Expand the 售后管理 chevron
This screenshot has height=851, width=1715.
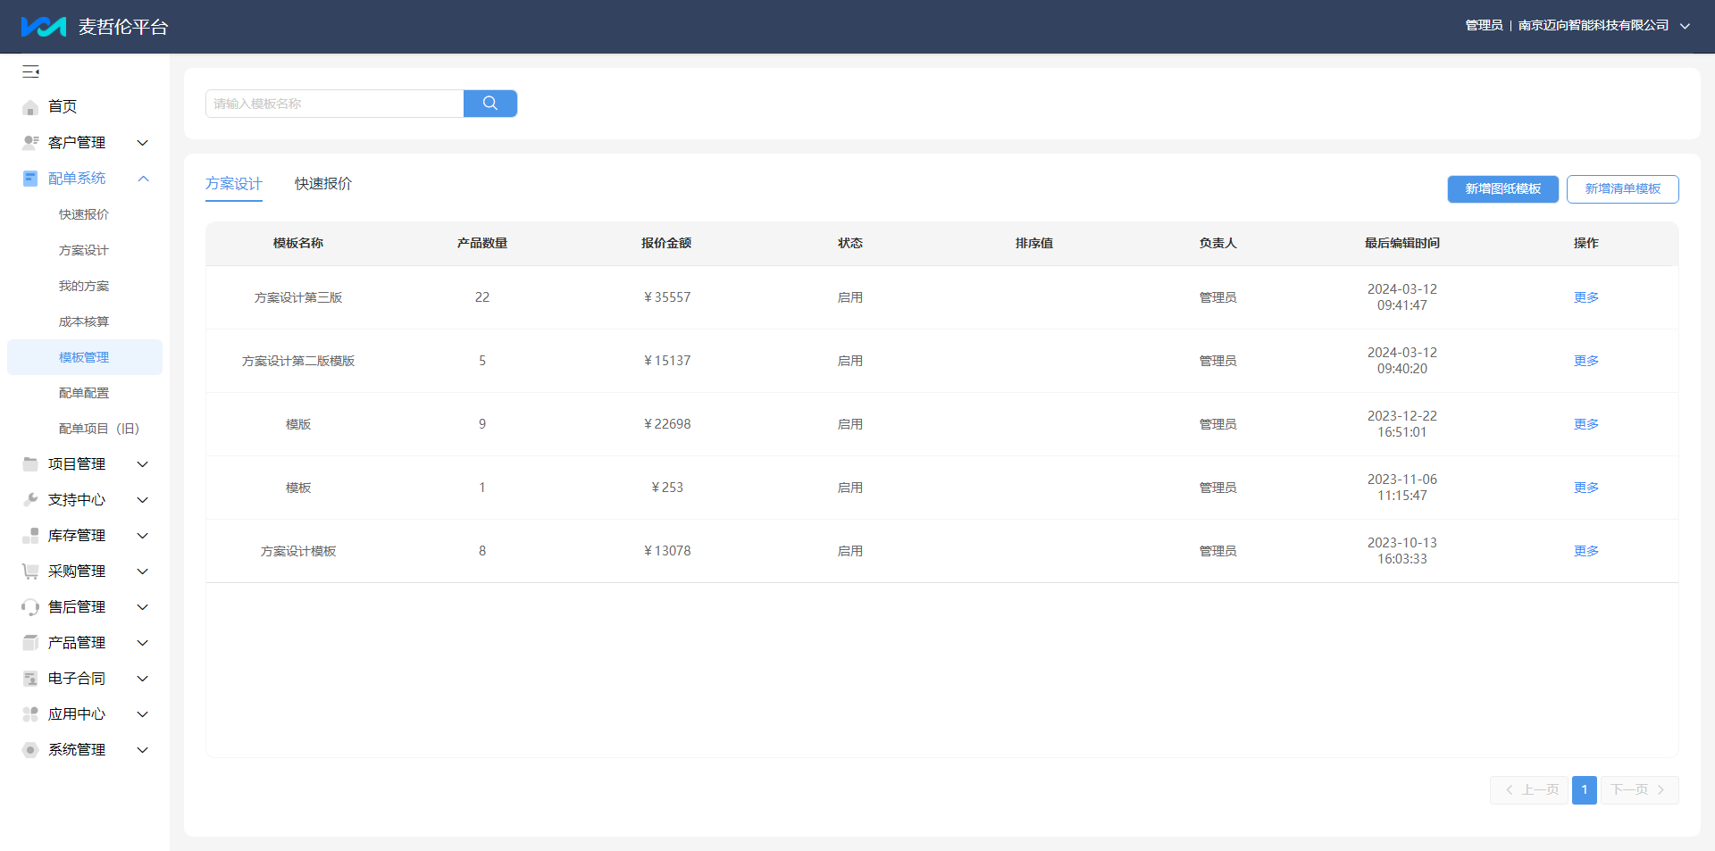(x=142, y=607)
